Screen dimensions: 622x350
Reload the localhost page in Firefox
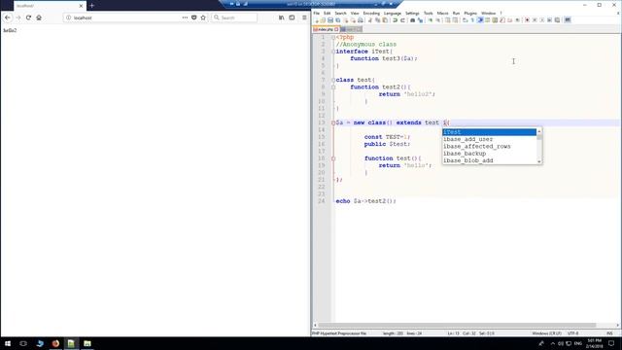[28, 17]
